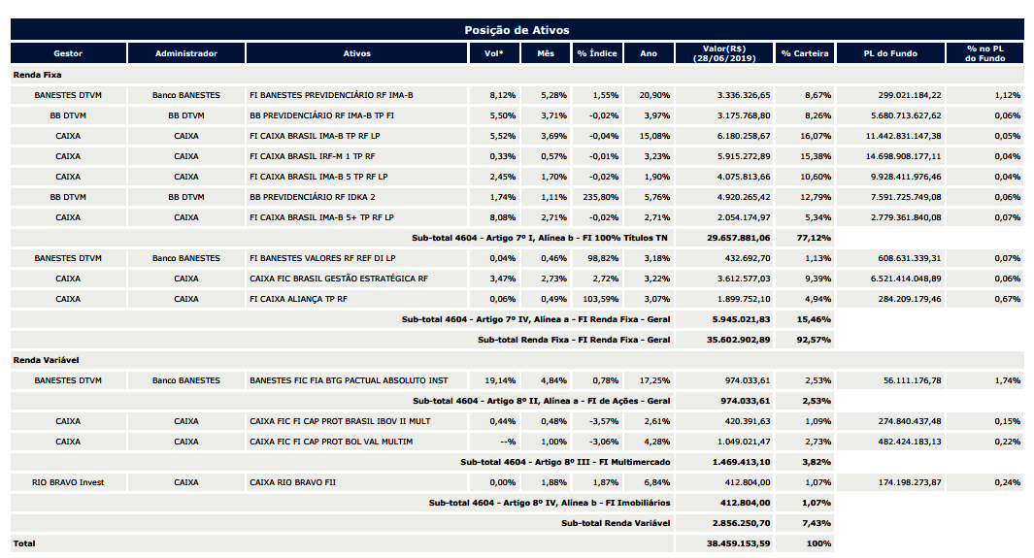Click CAIXA FIC BRASIL GESTÃO ESTRATÉGICA RF
This screenshot has height=558, width=1034.
[339, 279]
